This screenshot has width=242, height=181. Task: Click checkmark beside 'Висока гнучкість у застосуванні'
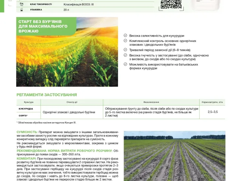point(125,55)
